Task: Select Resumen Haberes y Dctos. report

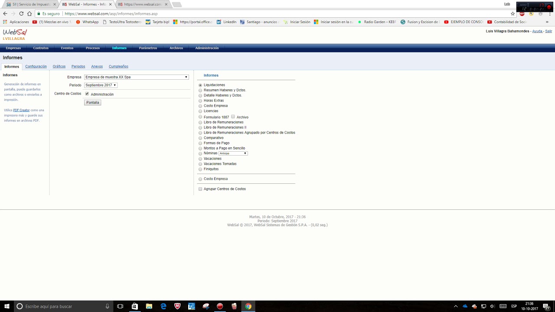Action: (200, 91)
